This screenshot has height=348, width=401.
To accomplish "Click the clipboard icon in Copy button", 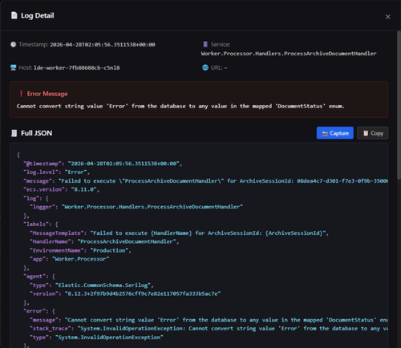I will point(366,133).
